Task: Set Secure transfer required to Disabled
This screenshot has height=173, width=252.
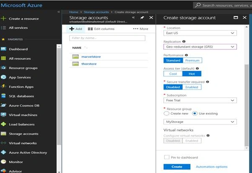Action: click(x=173, y=87)
